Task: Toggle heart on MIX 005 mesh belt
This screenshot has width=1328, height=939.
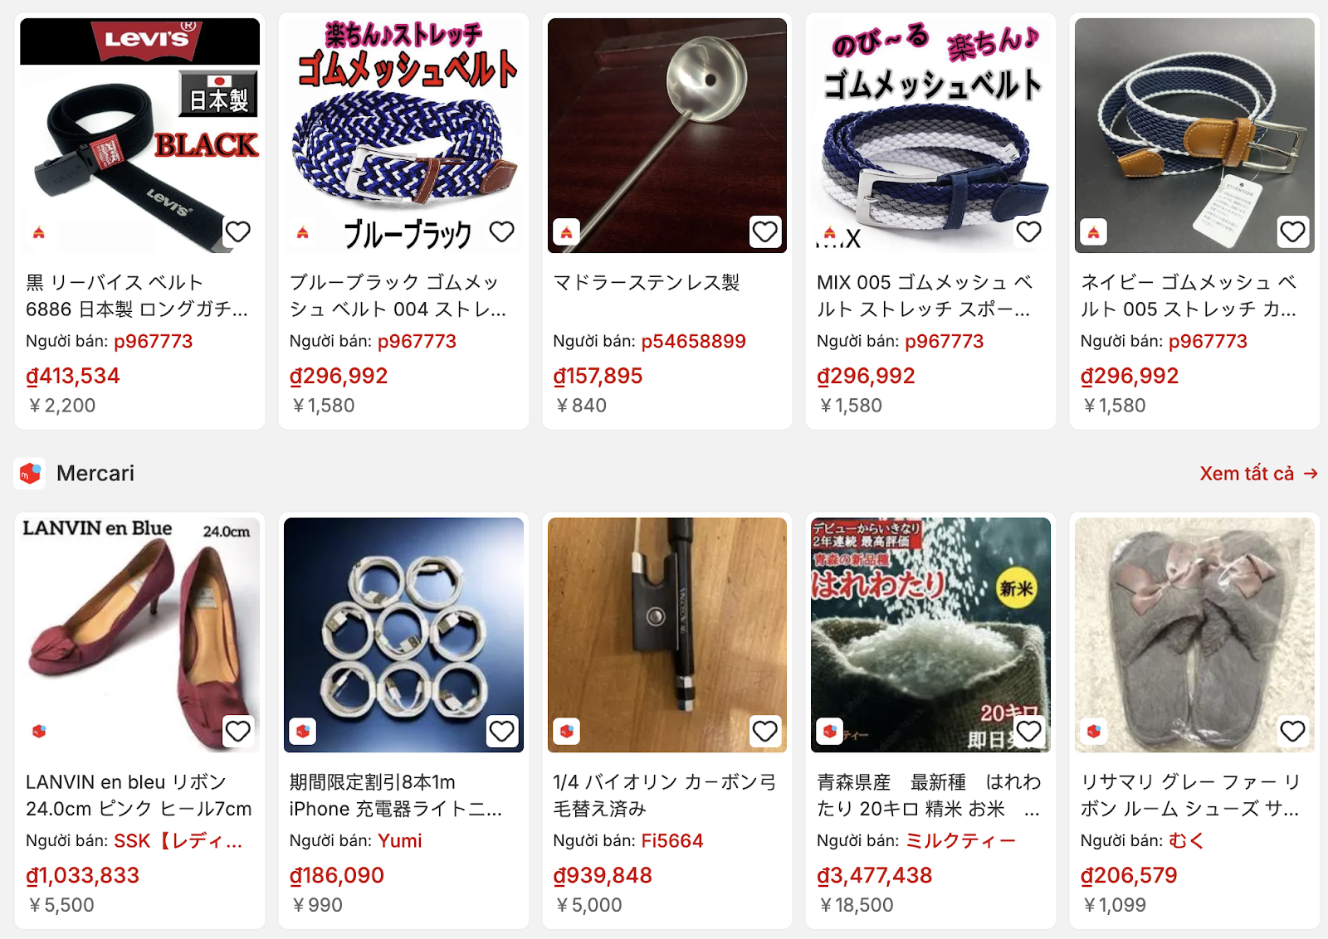Action: (1028, 232)
